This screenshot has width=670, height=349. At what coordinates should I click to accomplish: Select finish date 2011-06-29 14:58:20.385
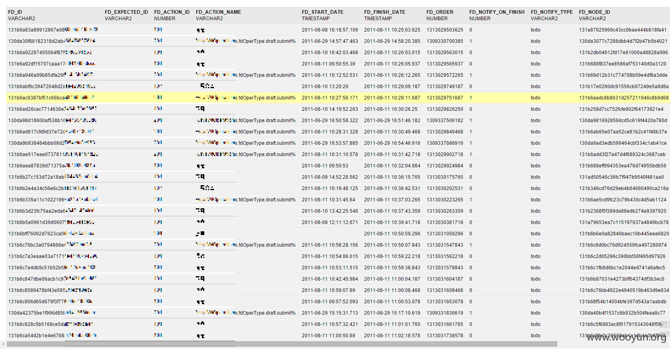point(392,41)
